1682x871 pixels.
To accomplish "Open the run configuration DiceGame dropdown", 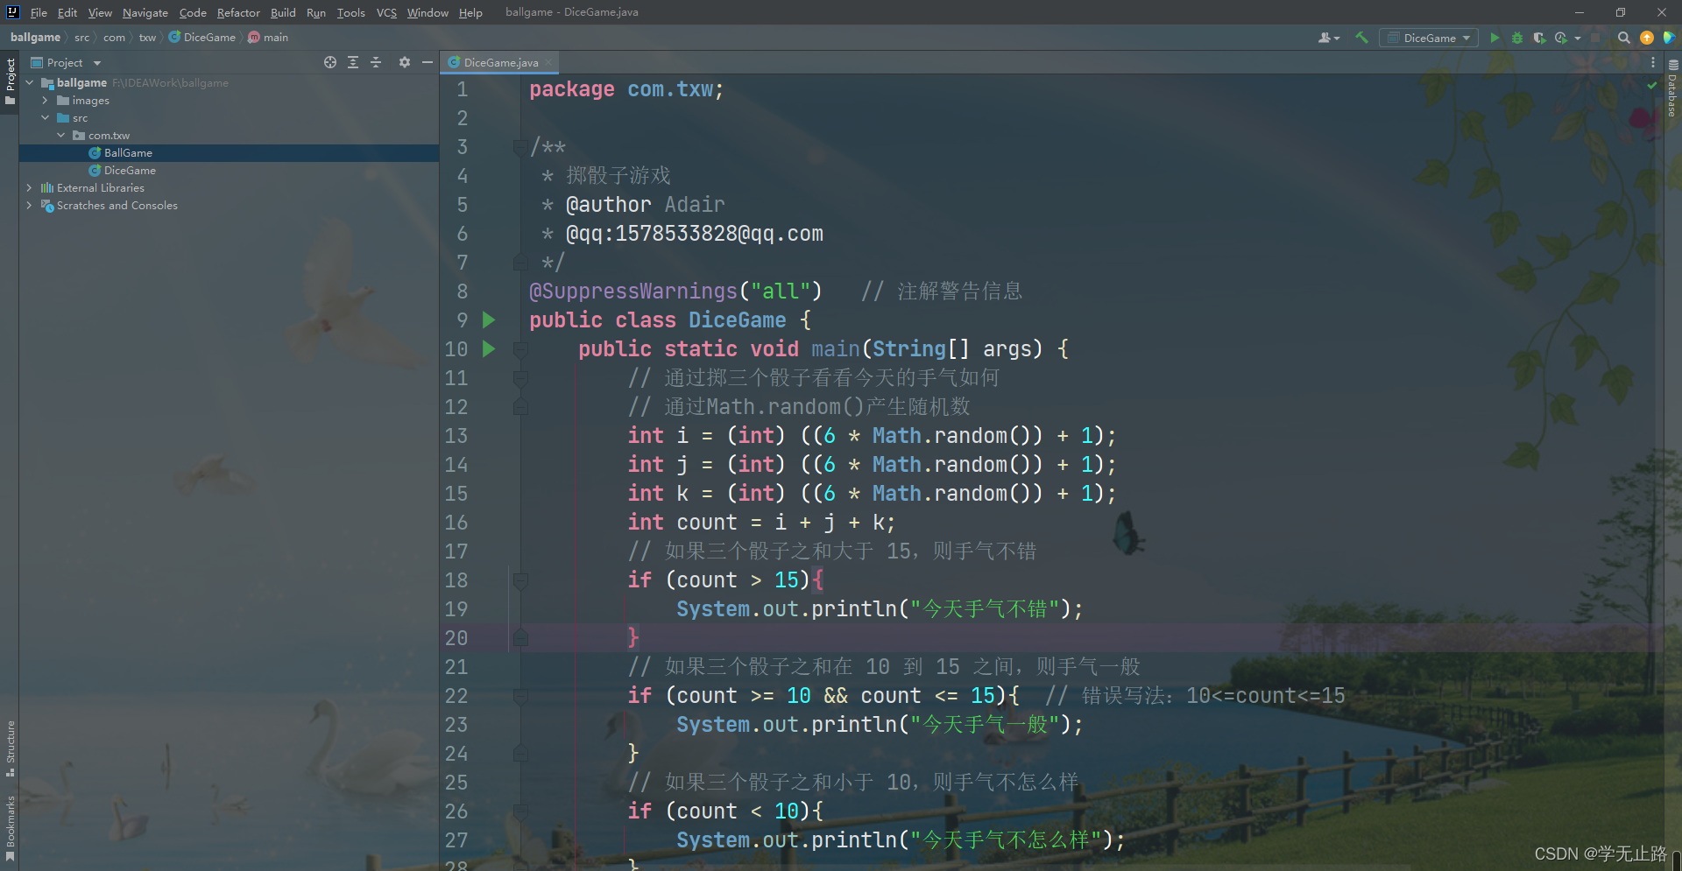I will pos(1428,38).
